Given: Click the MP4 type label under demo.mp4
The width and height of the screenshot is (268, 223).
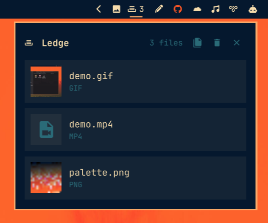Looking at the screenshot, I should 75,136.
